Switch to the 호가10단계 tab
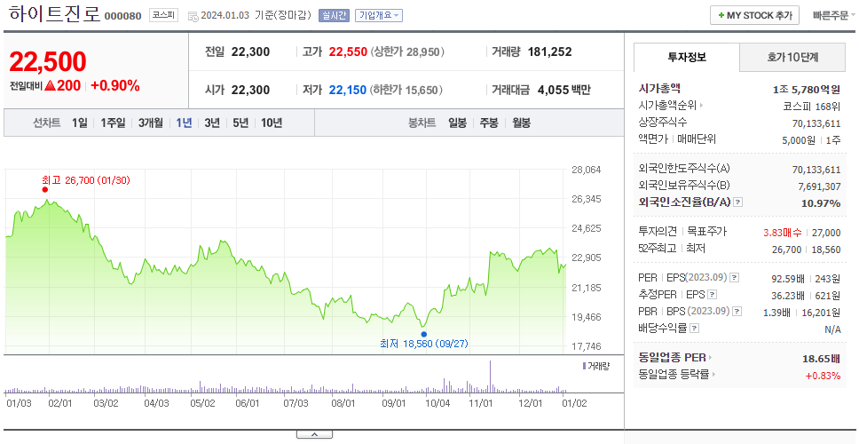The height and width of the screenshot is (444, 859). point(792,57)
